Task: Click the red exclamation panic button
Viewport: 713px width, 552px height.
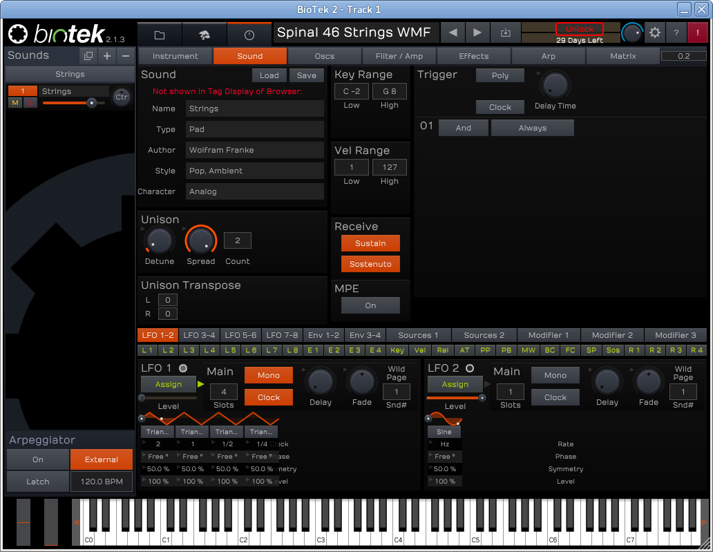Action: pyautogui.click(x=698, y=32)
